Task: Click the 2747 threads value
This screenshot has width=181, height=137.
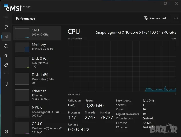Action: (90, 118)
